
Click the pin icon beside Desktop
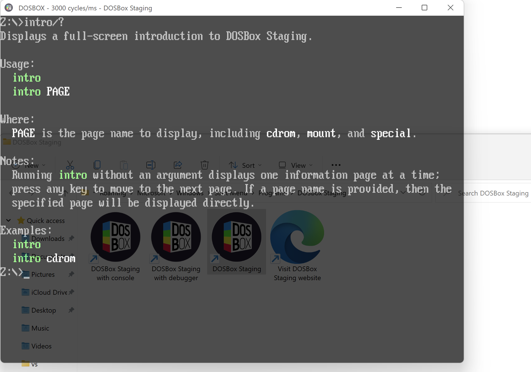(71, 310)
